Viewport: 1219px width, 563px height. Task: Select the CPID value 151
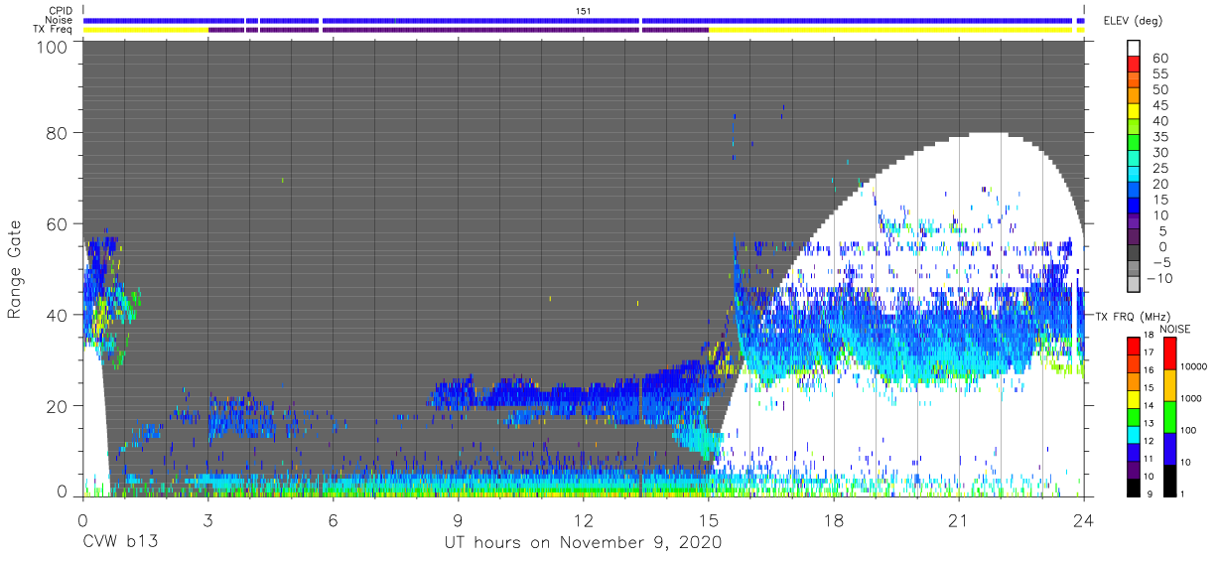coord(584,11)
